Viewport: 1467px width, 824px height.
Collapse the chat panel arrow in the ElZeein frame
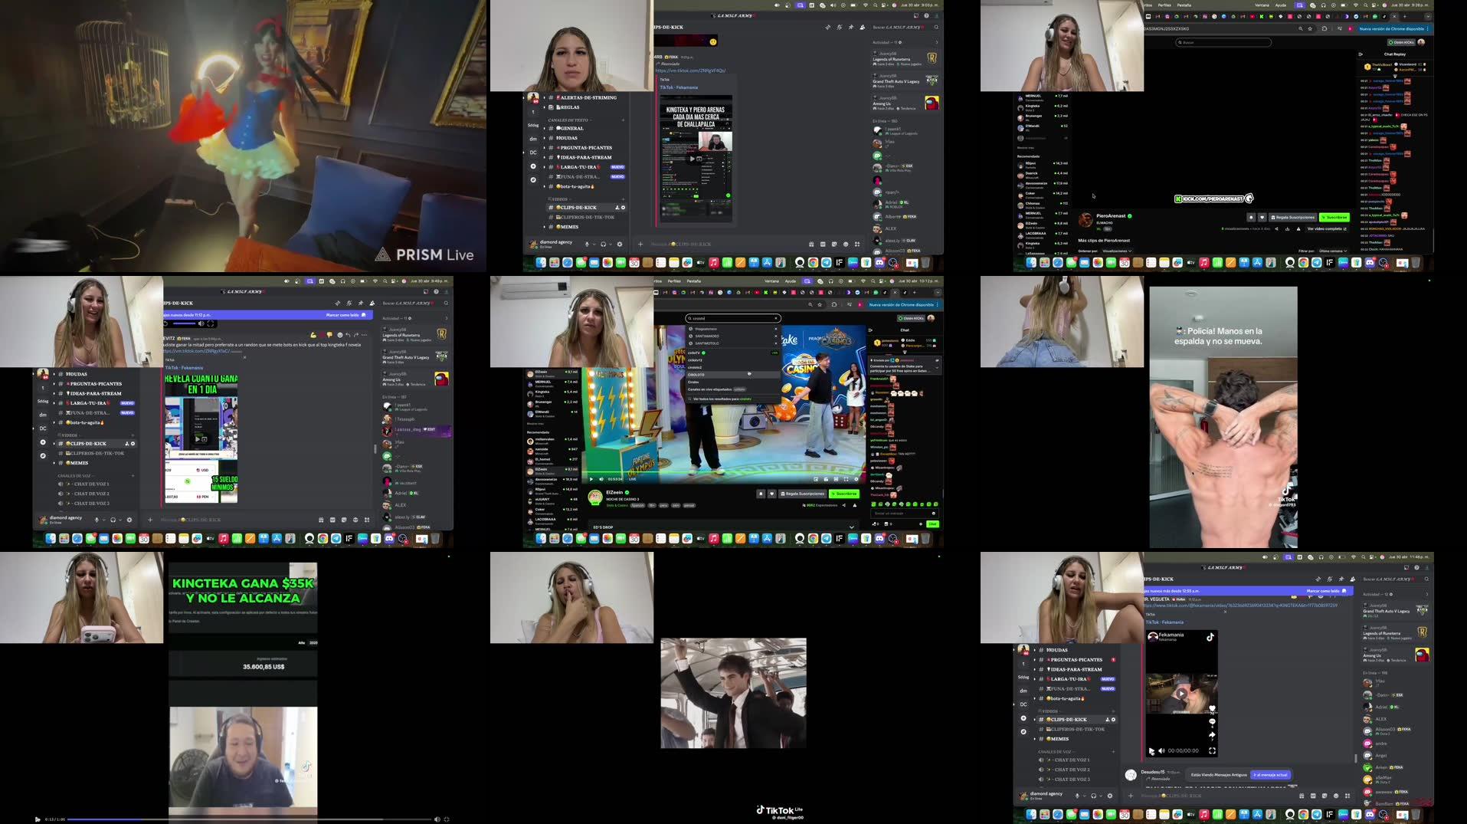pyautogui.click(x=870, y=330)
